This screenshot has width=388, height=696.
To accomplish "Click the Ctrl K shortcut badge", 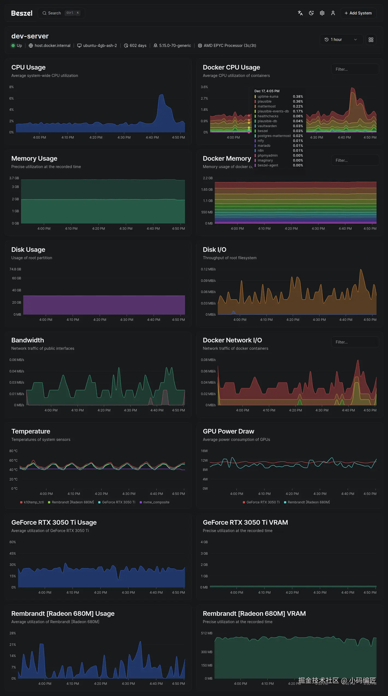I will click(x=73, y=13).
